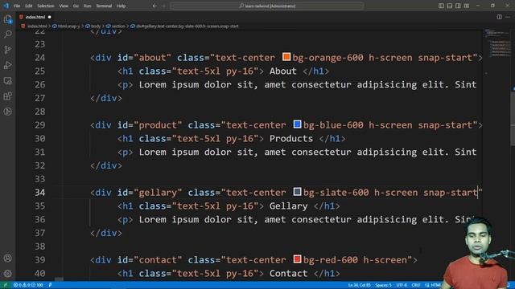Select the index.html editor tab
The width and height of the screenshot is (515, 289).
coord(35,17)
